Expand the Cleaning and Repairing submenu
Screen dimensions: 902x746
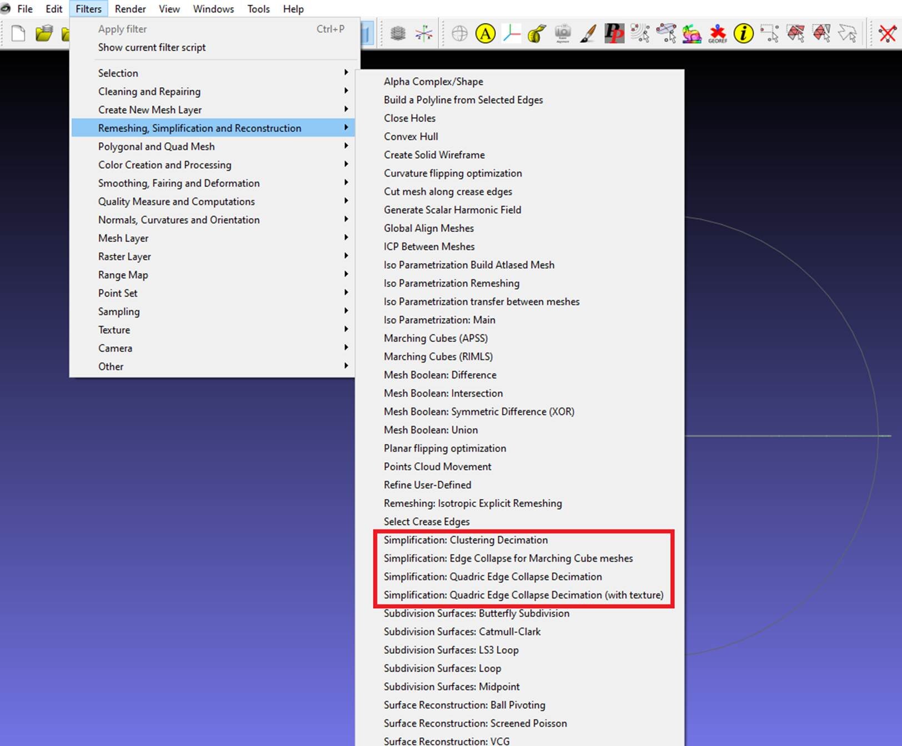(149, 92)
